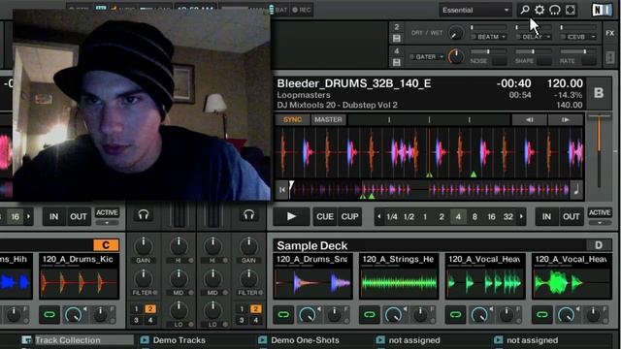Toggle fullscreen with the header square icon
The image size is (621, 349).
pyautogui.click(x=571, y=10)
